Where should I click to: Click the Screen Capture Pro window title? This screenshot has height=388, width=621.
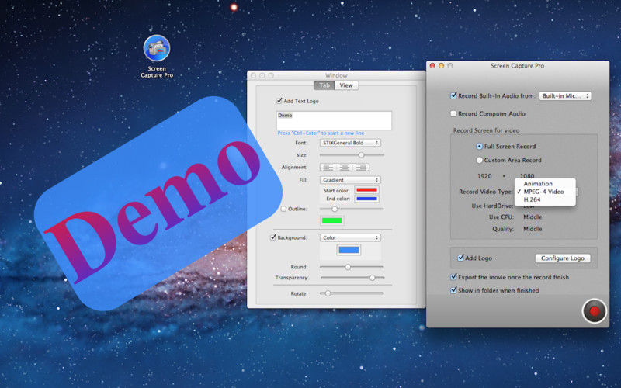click(517, 66)
